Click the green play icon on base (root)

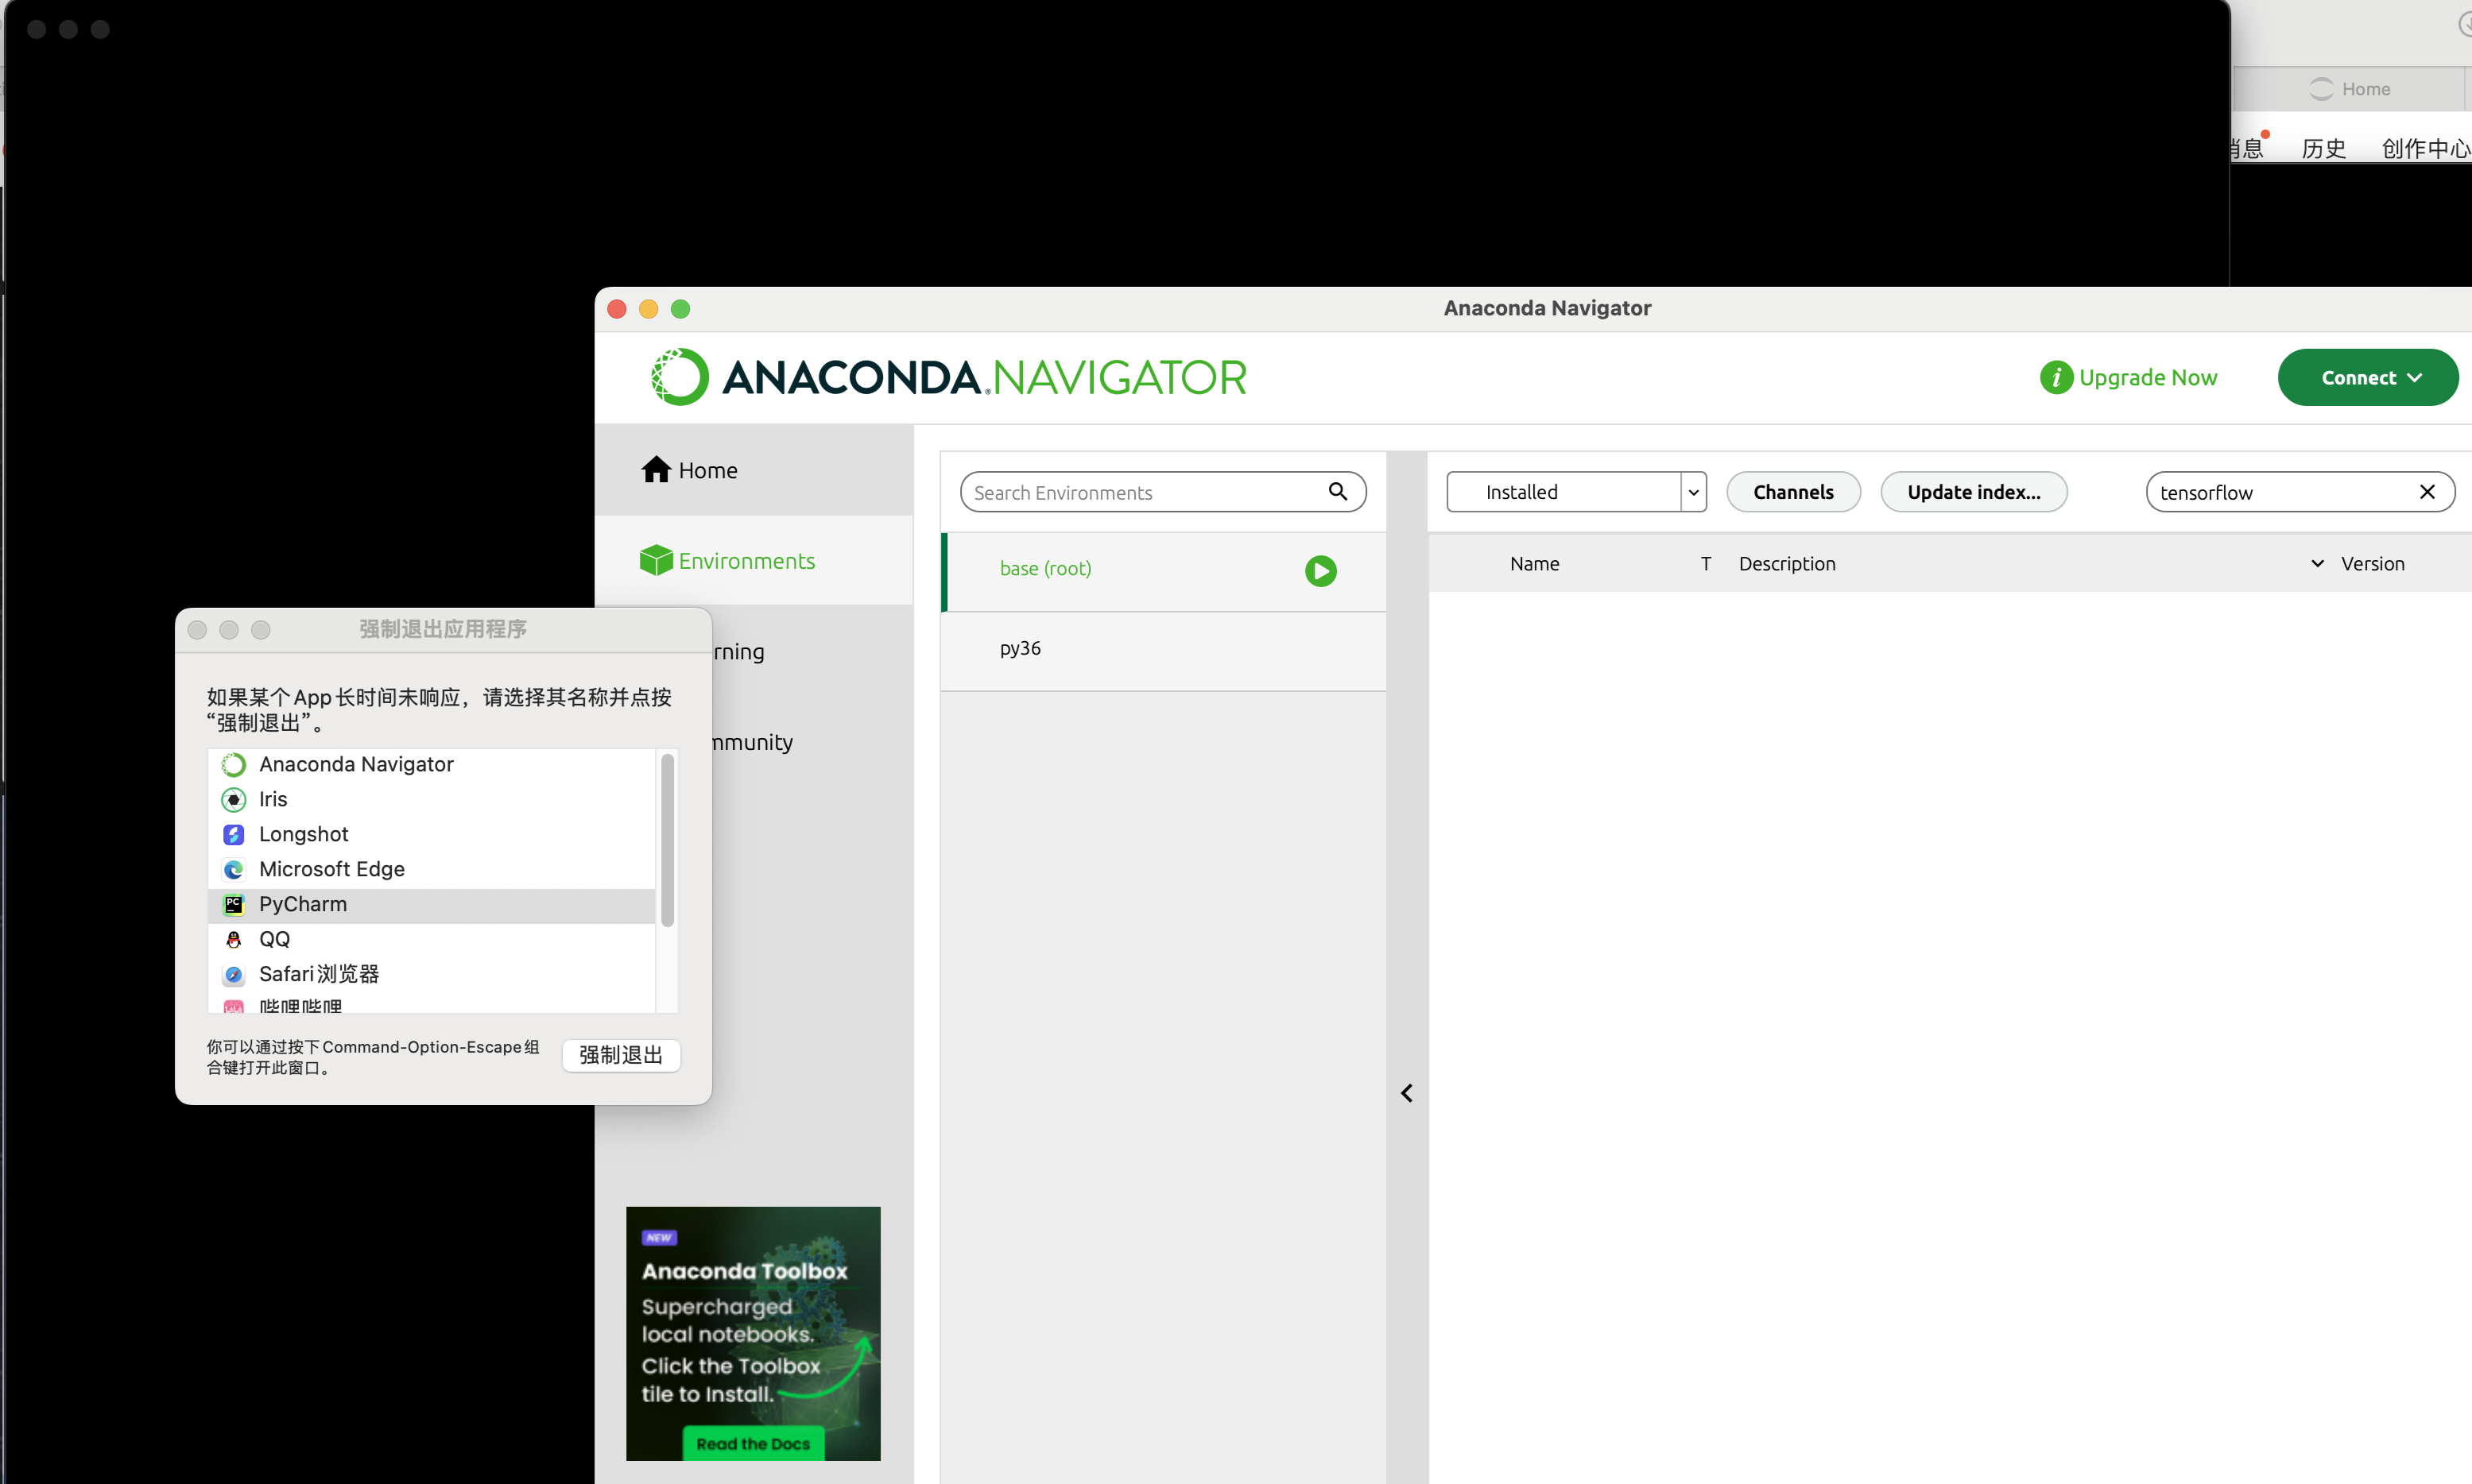coord(1320,570)
